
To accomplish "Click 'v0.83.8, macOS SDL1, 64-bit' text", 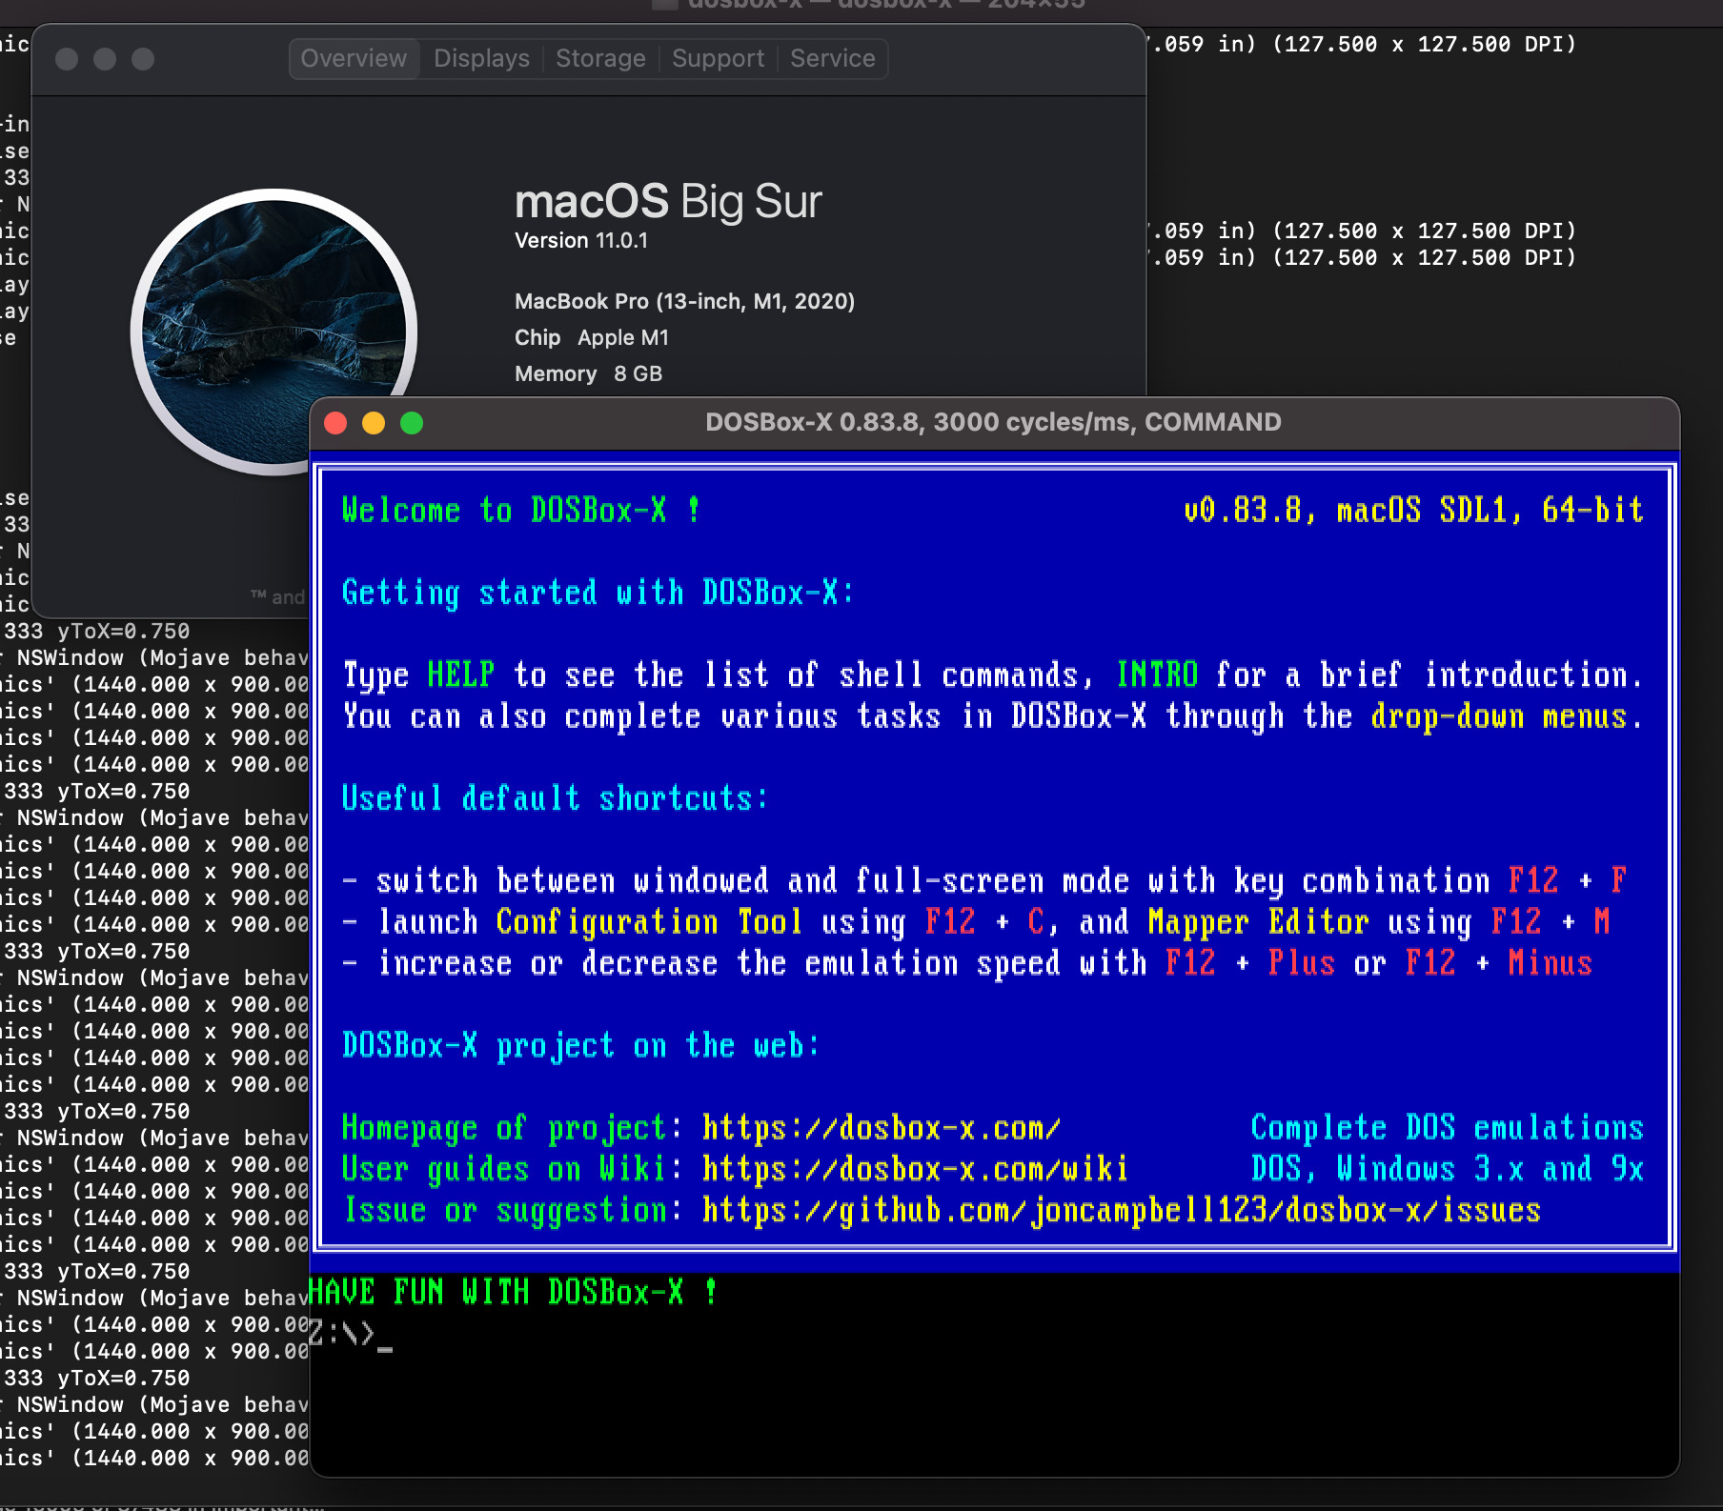I will tap(1413, 511).
